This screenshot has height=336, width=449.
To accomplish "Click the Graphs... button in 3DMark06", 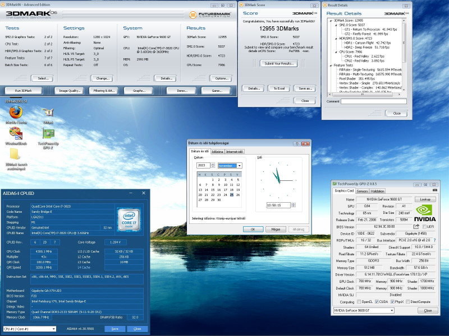I will coord(138,91).
